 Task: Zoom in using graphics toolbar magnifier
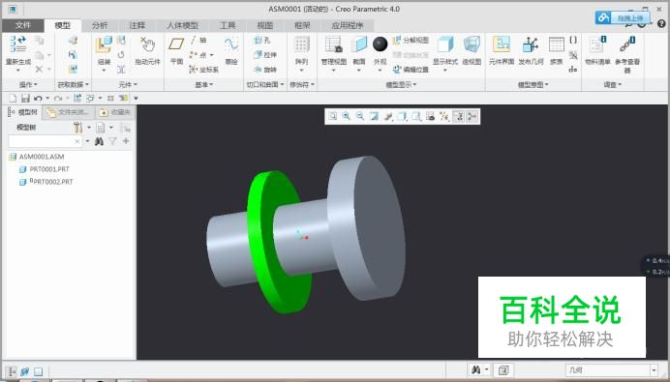pyautogui.click(x=346, y=116)
